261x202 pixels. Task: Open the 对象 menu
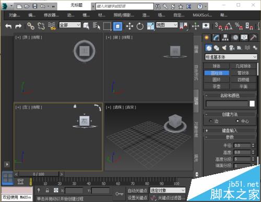15,15
